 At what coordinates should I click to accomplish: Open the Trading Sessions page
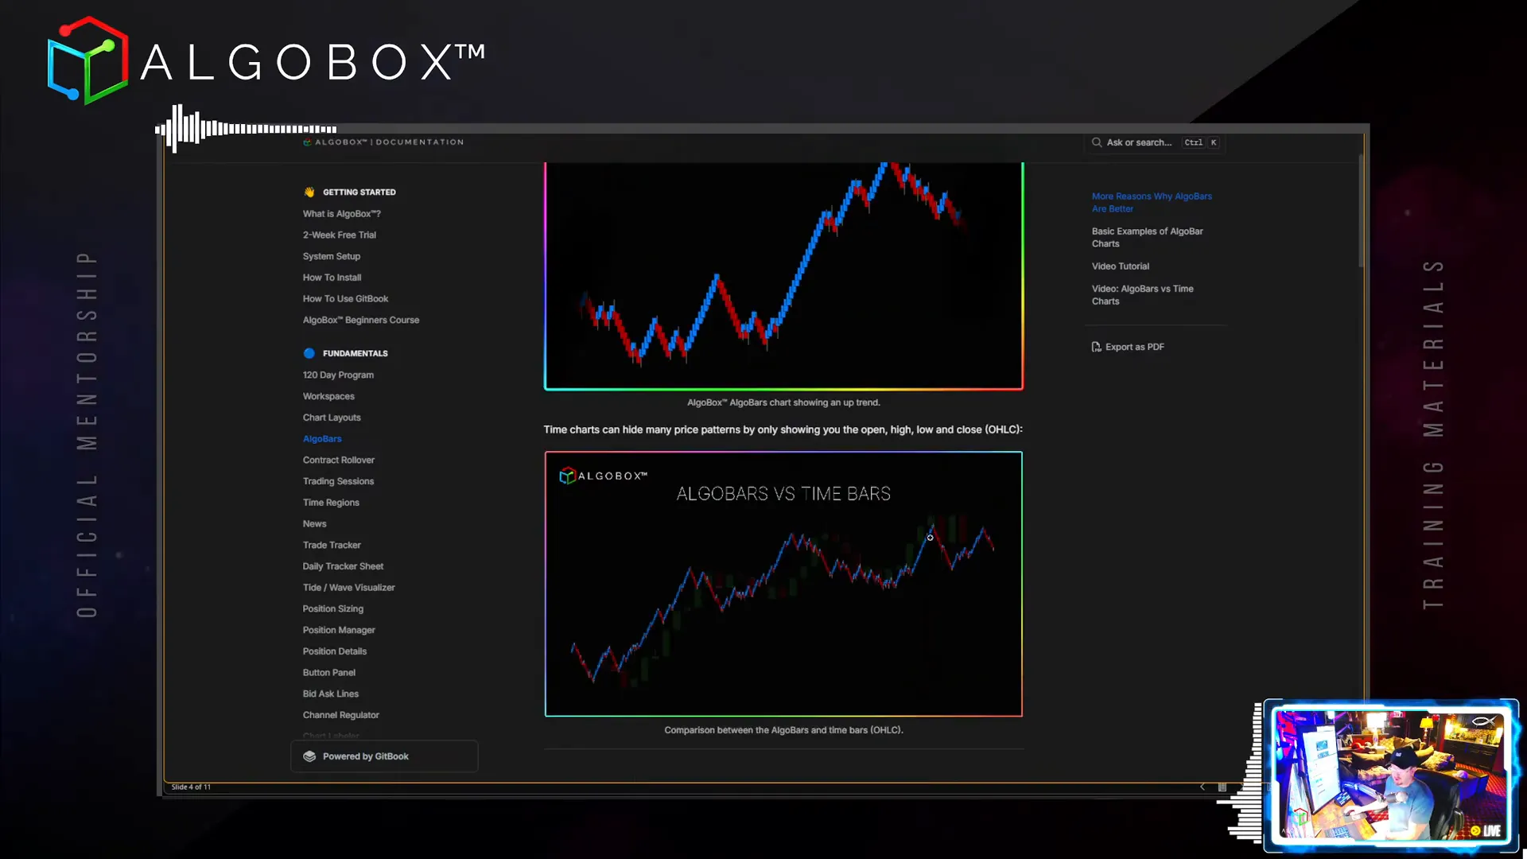(338, 481)
